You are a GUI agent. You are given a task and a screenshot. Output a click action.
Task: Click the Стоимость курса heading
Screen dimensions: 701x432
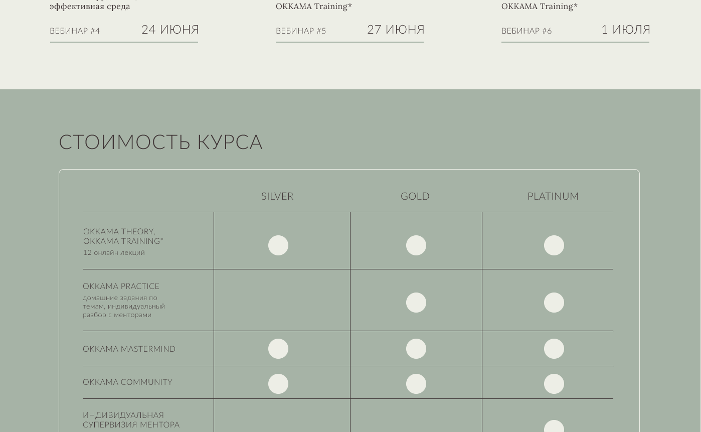point(160,142)
